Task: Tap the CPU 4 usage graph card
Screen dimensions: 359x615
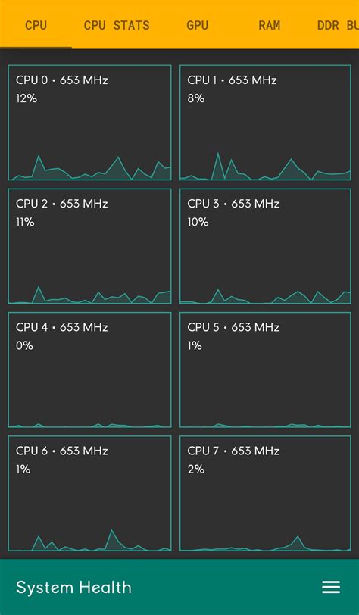Action: (x=89, y=370)
